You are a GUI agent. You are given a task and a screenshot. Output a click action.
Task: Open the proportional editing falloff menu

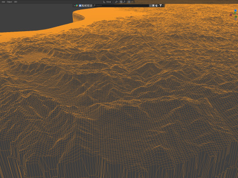[x=132, y=2]
